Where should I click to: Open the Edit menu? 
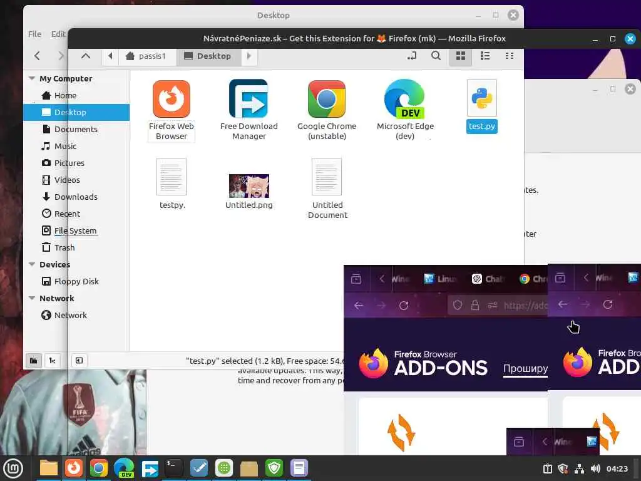point(58,34)
